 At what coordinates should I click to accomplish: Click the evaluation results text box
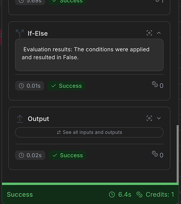tap(89, 55)
